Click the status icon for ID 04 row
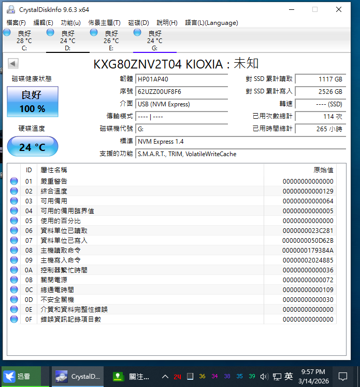 coord(14,211)
